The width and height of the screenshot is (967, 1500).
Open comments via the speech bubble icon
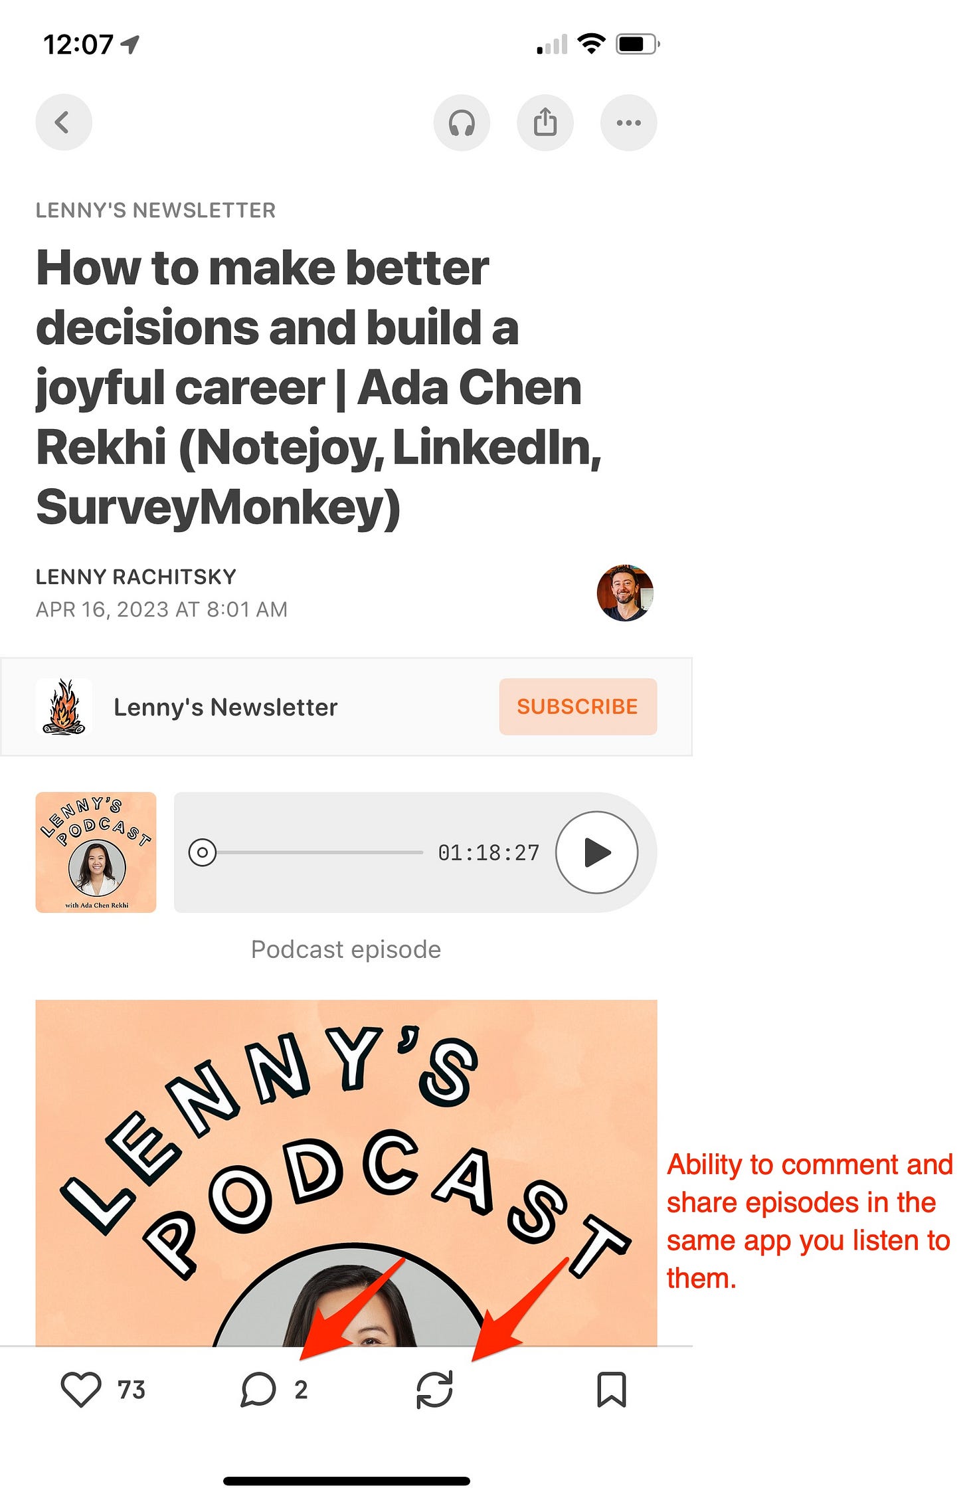click(x=258, y=1388)
